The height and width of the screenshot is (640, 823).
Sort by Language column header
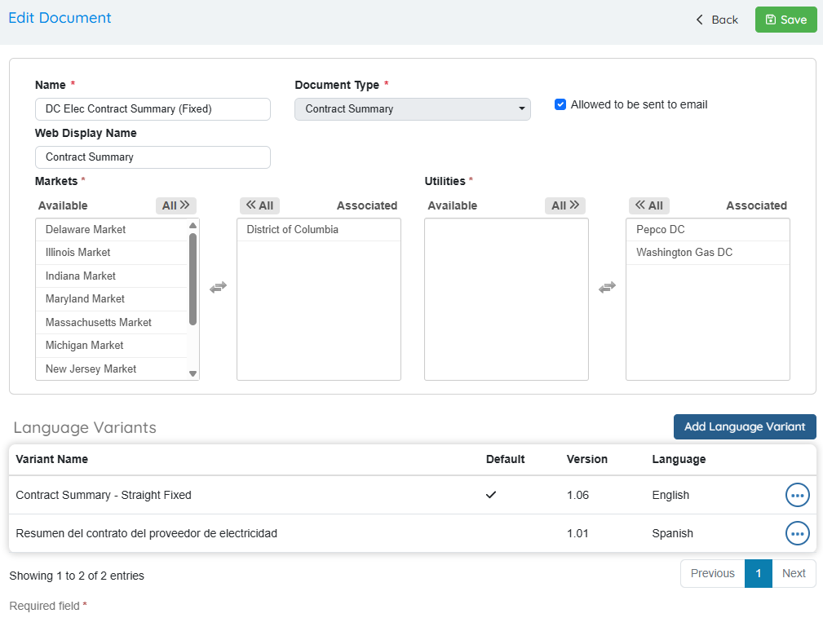[679, 460]
